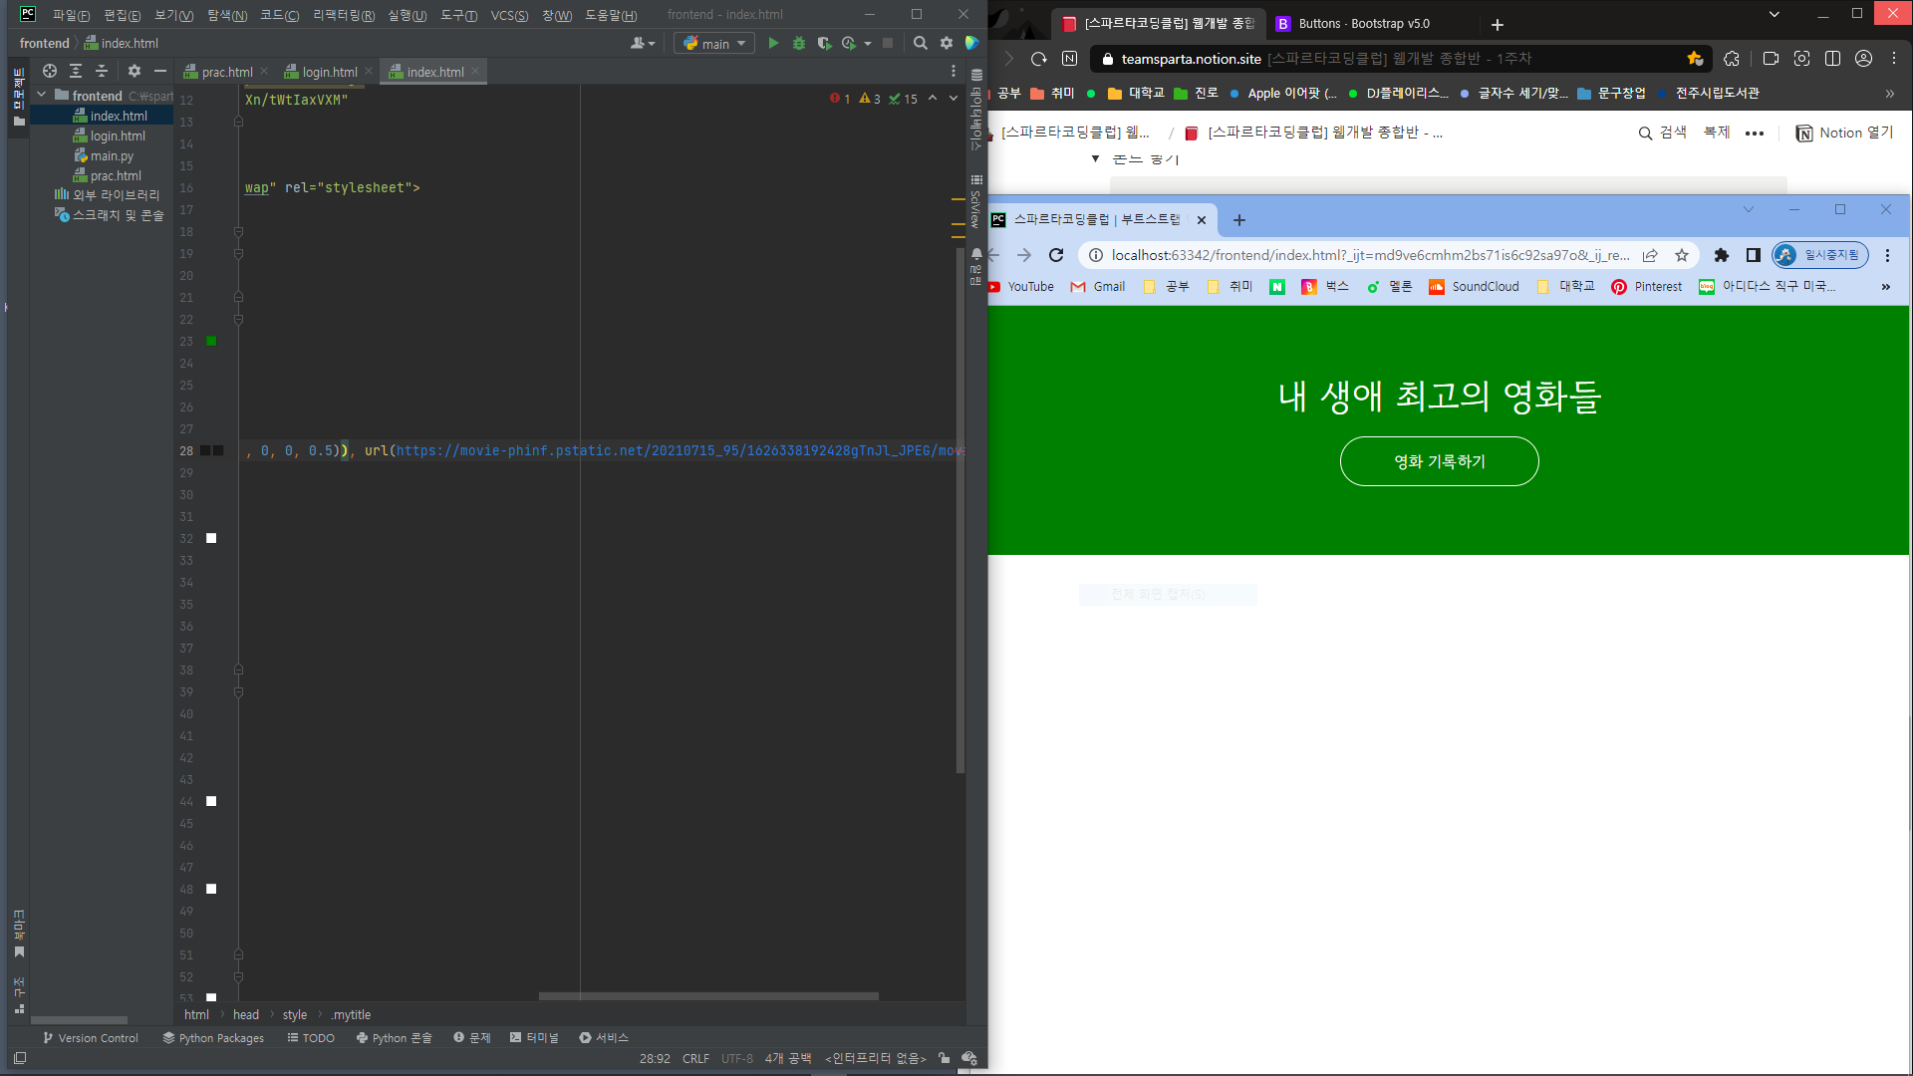
Task: Toggle read-only lock in PyCharm status bar
Action: pyautogui.click(x=944, y=1058)
